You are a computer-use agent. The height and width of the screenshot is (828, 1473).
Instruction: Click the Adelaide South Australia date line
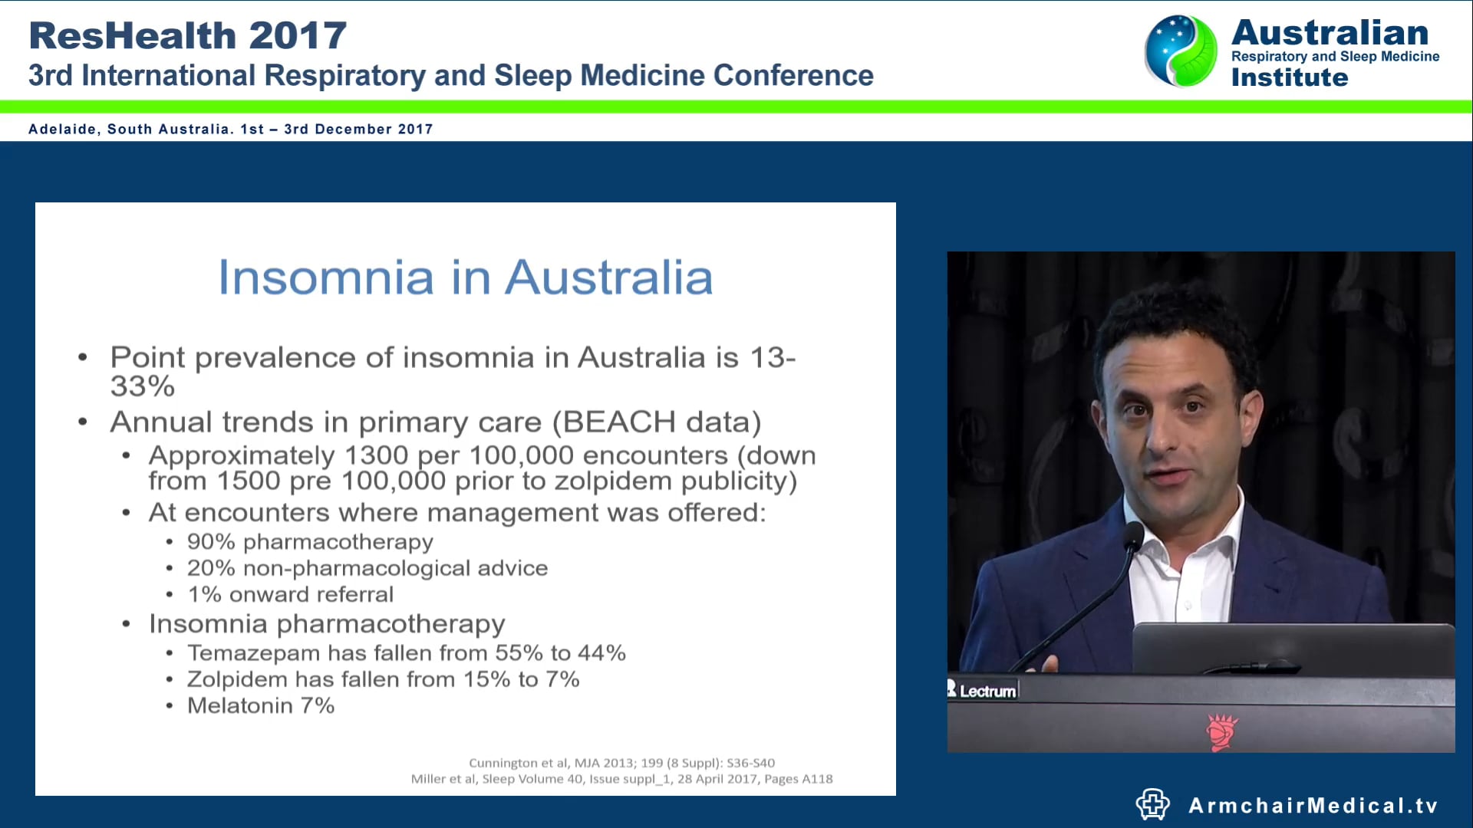click(230, 129)
